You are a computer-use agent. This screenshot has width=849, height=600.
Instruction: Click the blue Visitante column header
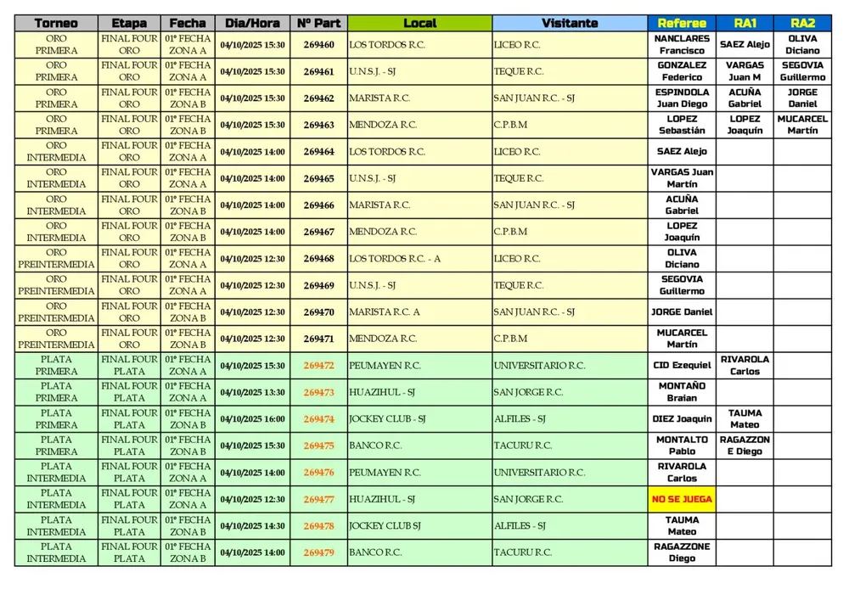click(570, 24)
